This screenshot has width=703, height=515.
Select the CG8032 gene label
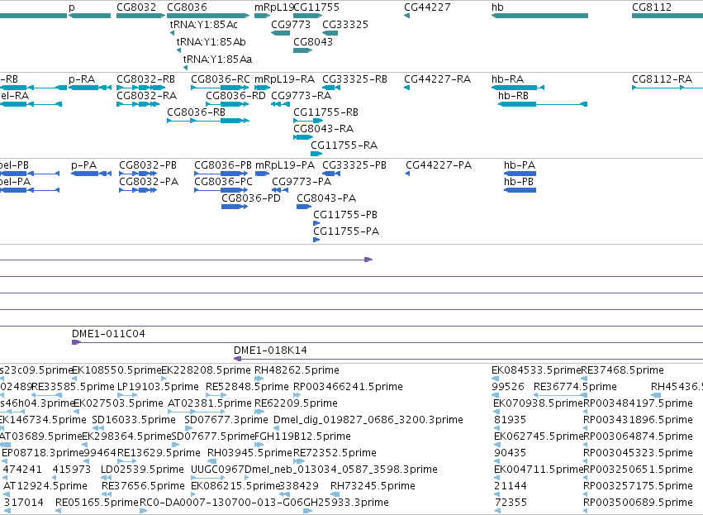coord(136,7)
